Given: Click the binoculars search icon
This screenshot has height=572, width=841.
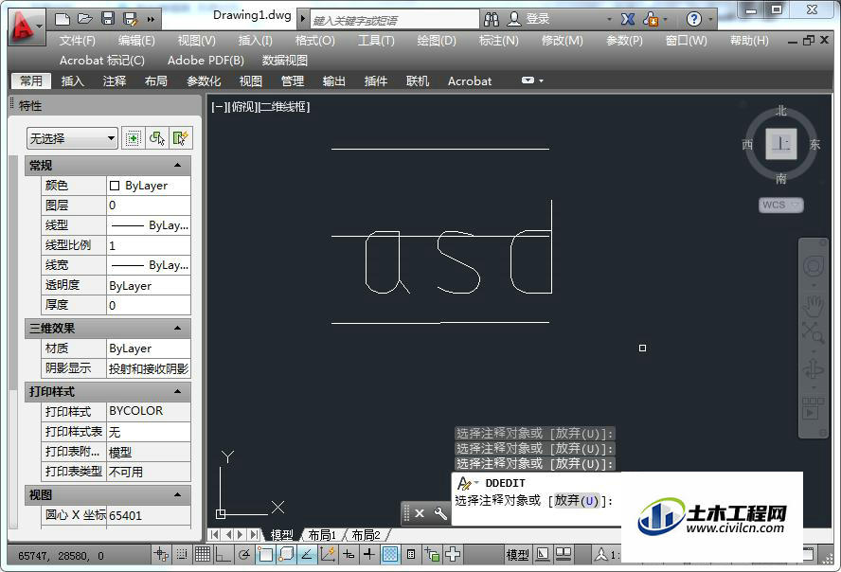Looking at the screenshot, I should tap(492, 19).
